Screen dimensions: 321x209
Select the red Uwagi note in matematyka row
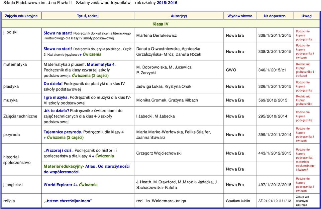[305, 70]
